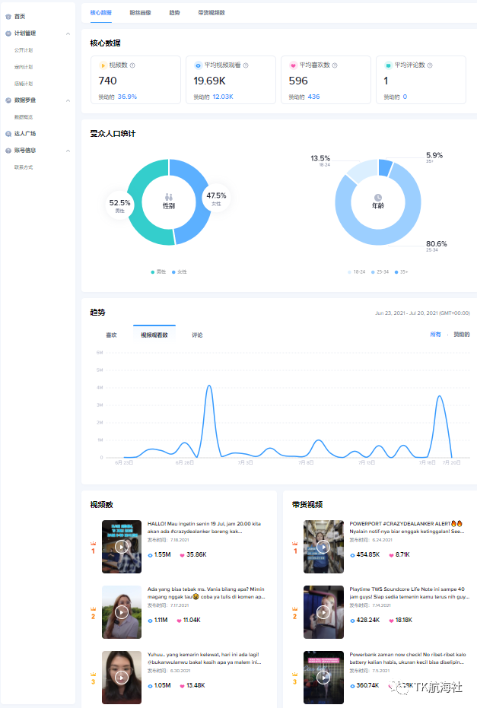Open 店铺计划 in the sidebar
This screenshot has height=708, width=477.
24,84
